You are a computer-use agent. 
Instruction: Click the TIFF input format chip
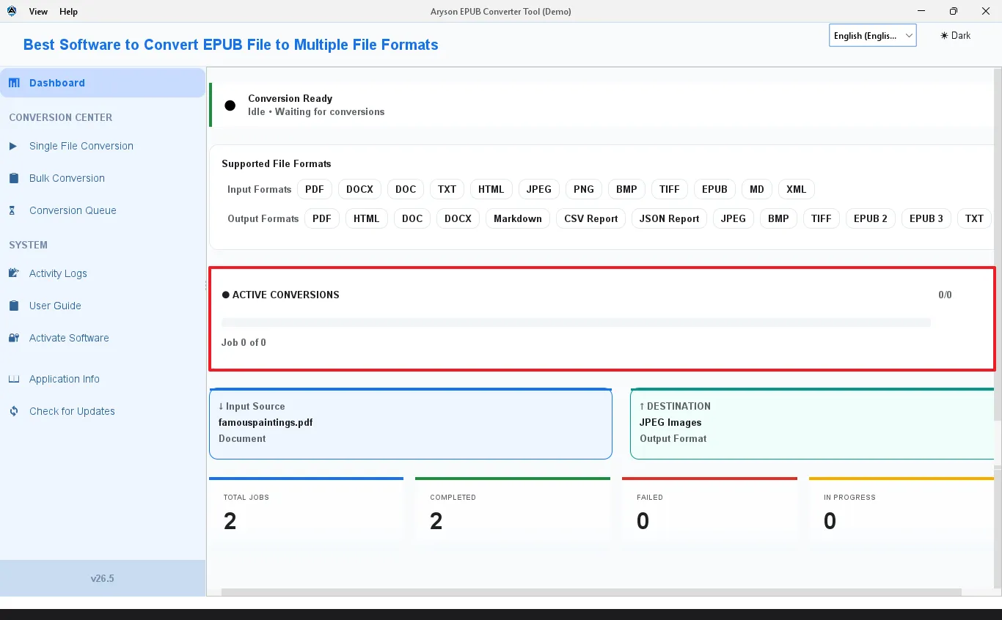670,189
